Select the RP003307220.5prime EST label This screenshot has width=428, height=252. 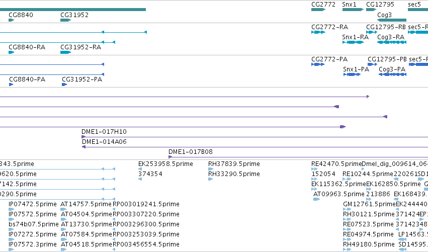coord(146,214)
